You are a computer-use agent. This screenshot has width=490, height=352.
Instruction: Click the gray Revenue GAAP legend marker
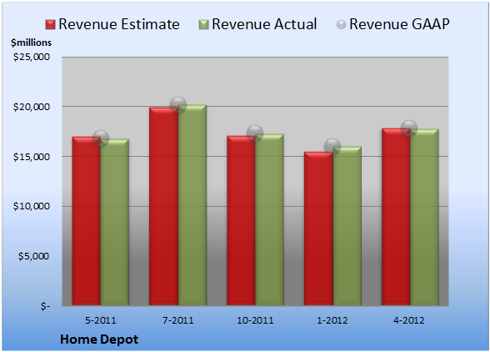341,25
